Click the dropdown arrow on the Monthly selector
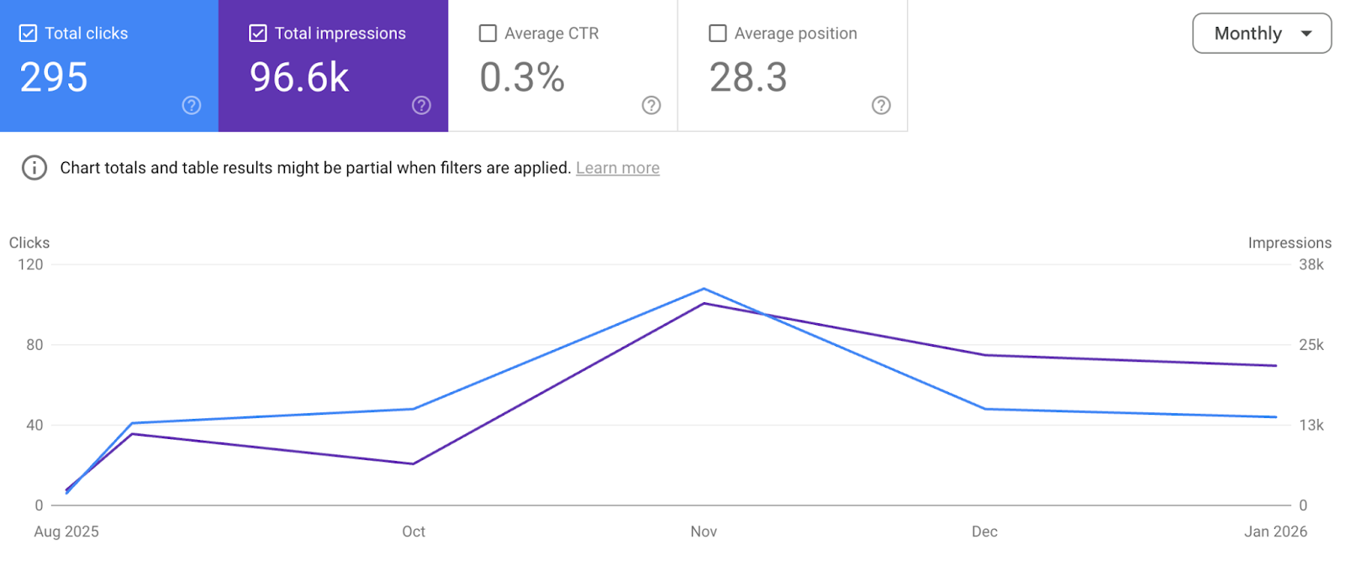The width and height of the screenshot is (1345, 565). tap(1309, 34)
